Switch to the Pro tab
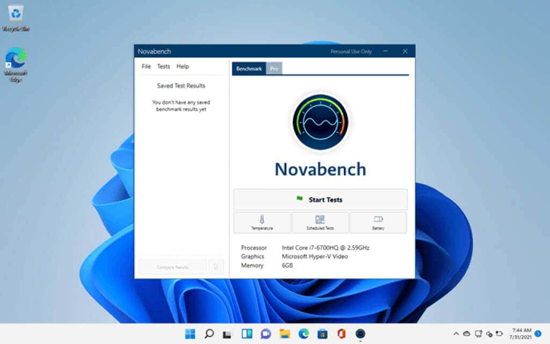The image size is (550, 344). (x=274, y=68)
